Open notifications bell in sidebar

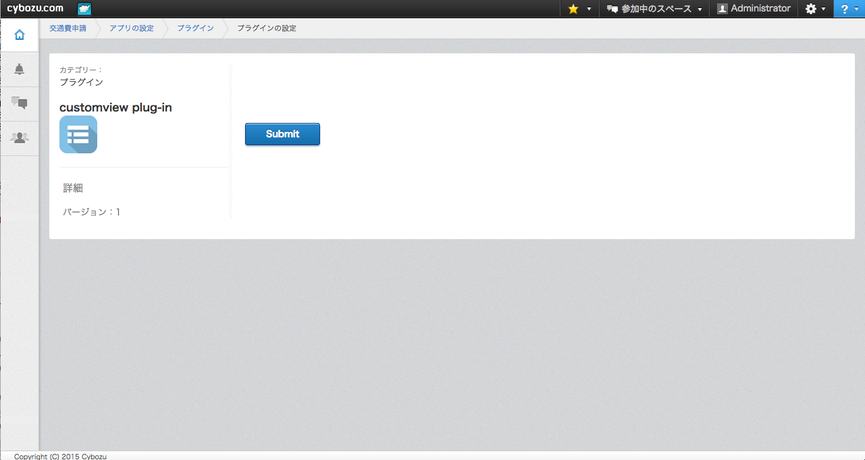point(20,70)
